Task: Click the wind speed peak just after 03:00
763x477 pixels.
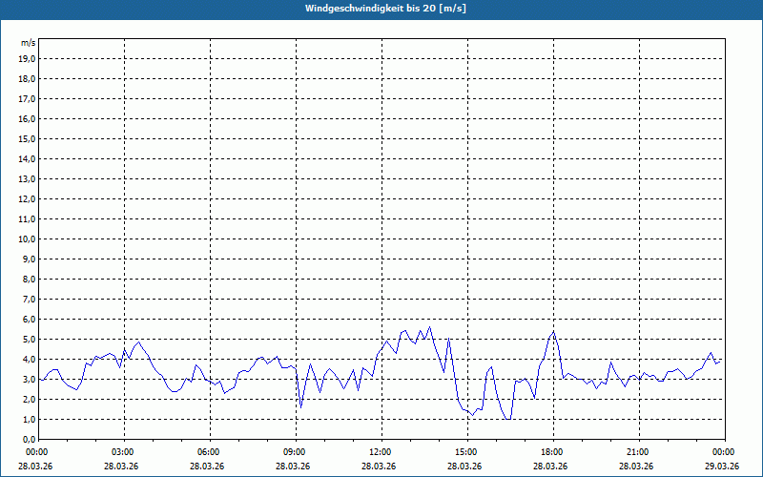Action: pyautogui.click(x=138, y=342)
